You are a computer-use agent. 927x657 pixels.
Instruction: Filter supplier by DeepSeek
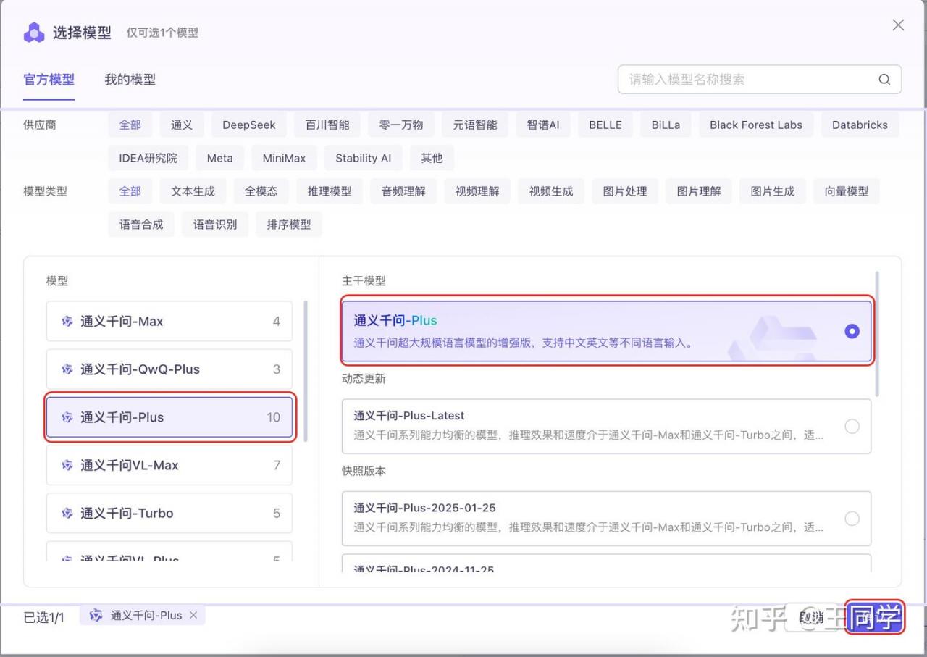coord(249,125)
